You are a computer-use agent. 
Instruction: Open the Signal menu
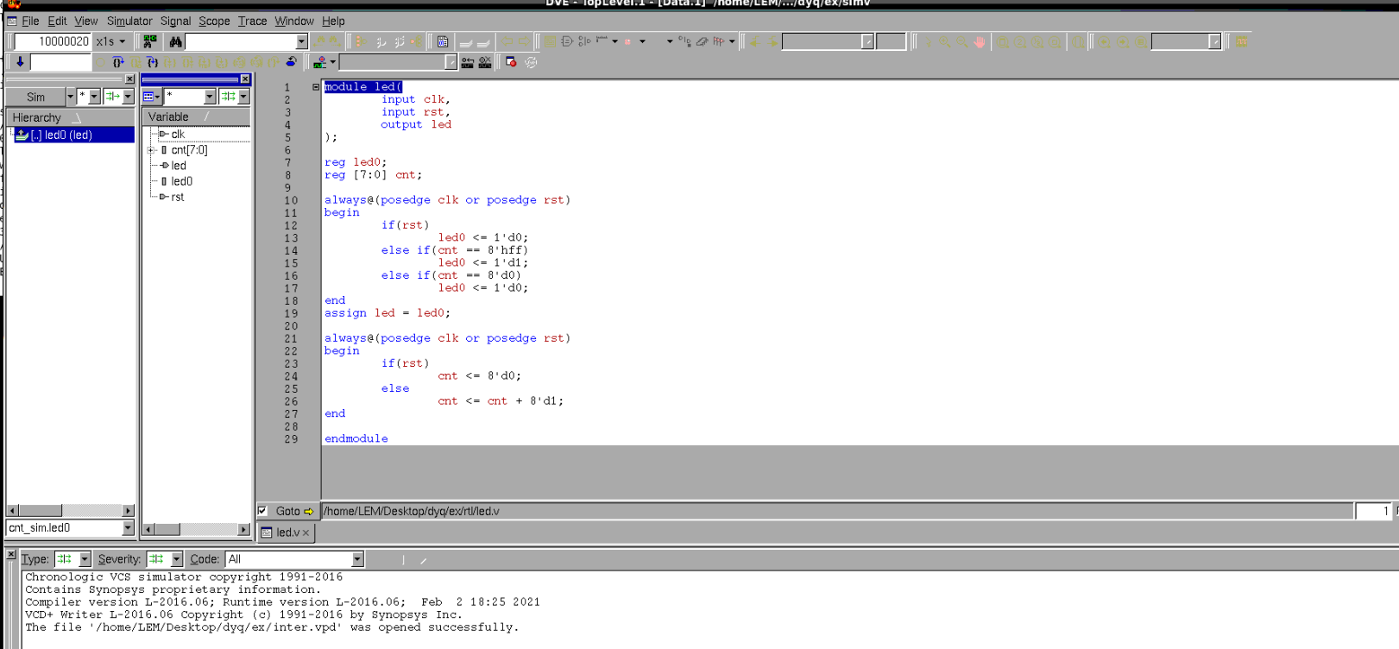click(x=175, y=21)
